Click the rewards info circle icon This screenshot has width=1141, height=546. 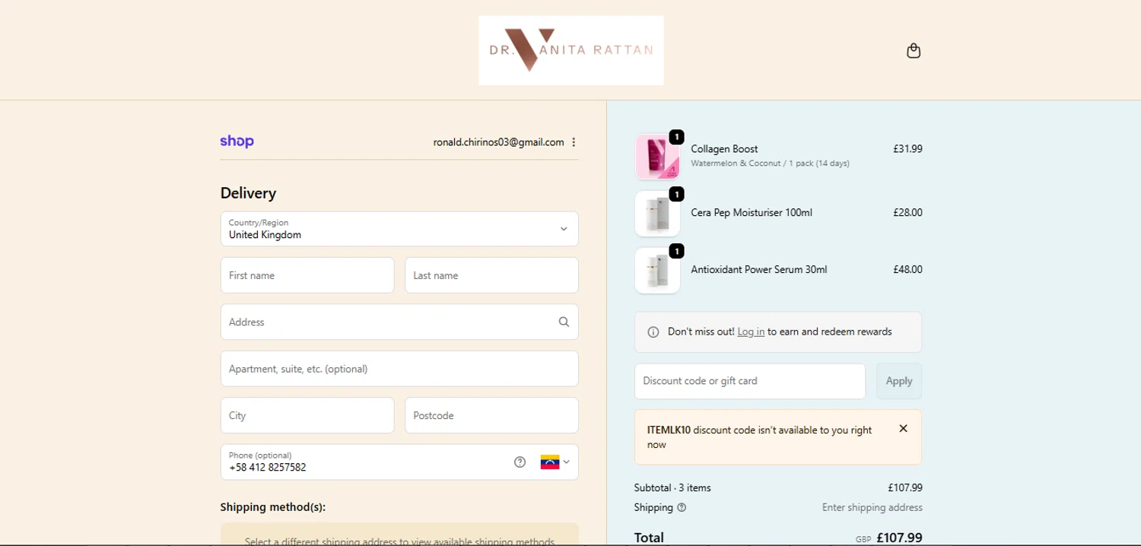653,332
